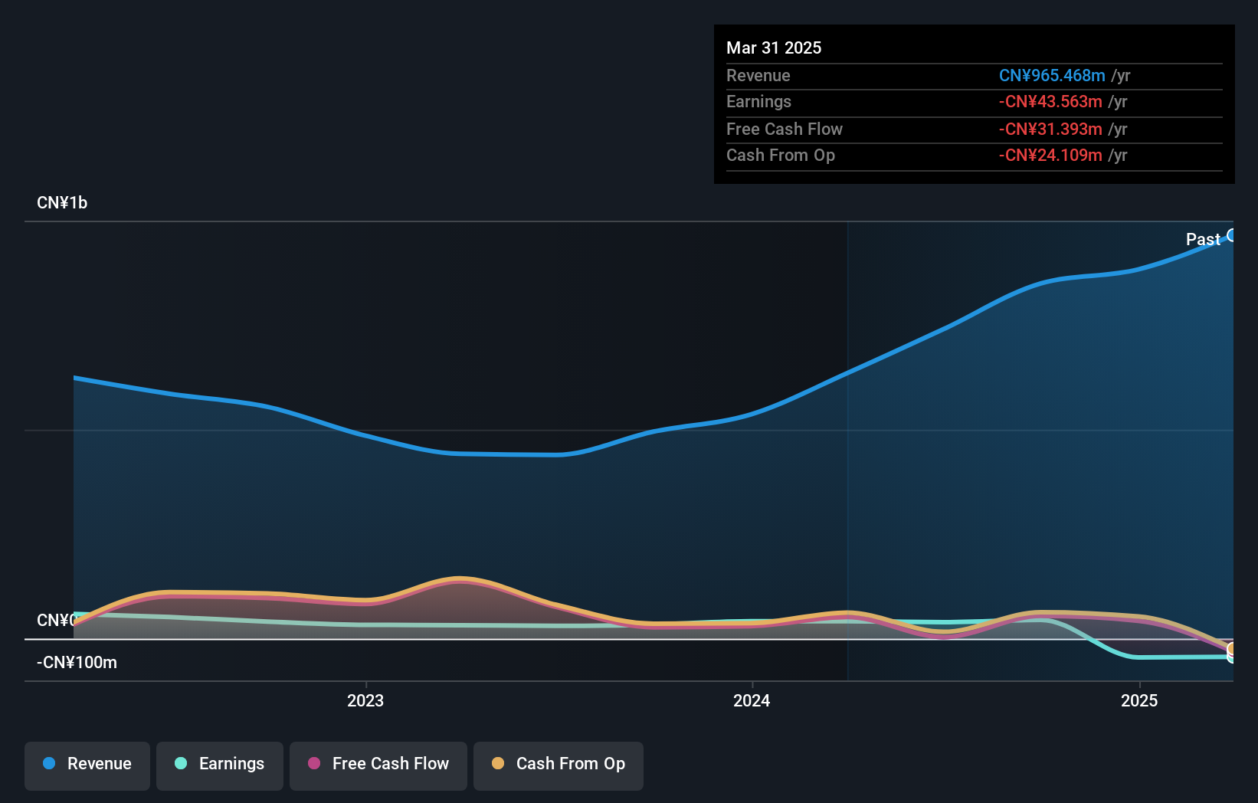Click the orange Cash From Op legend dot

[498, 763]
